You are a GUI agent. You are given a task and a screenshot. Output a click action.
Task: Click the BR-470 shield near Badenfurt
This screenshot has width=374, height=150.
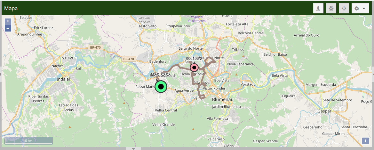(129, 59)
